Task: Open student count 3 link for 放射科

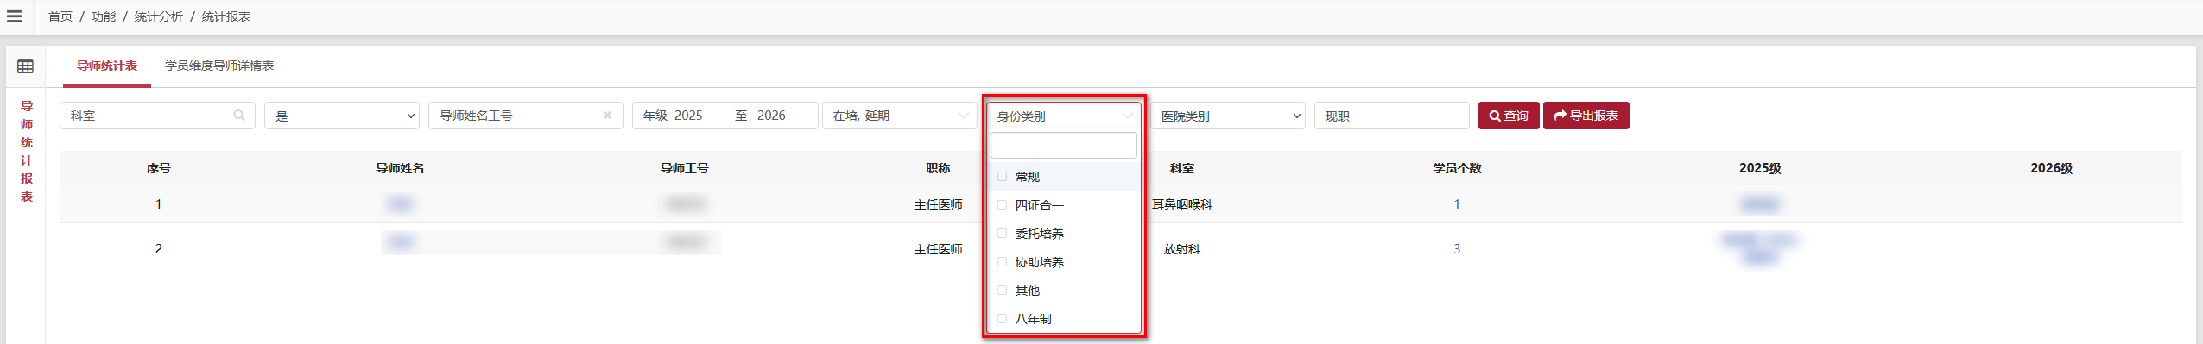Action: click(1457, 249)
